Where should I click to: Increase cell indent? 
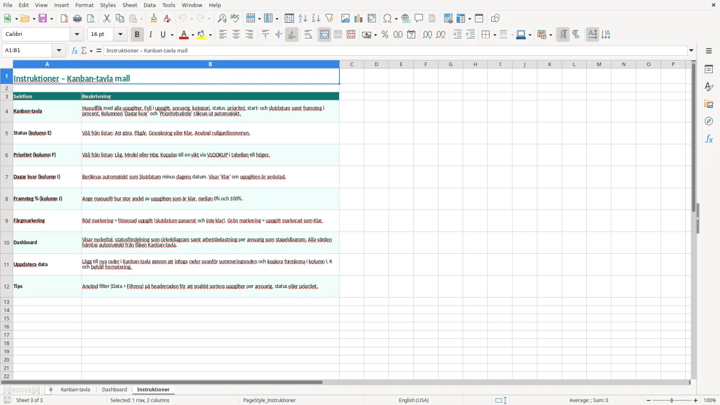(457, 35)
